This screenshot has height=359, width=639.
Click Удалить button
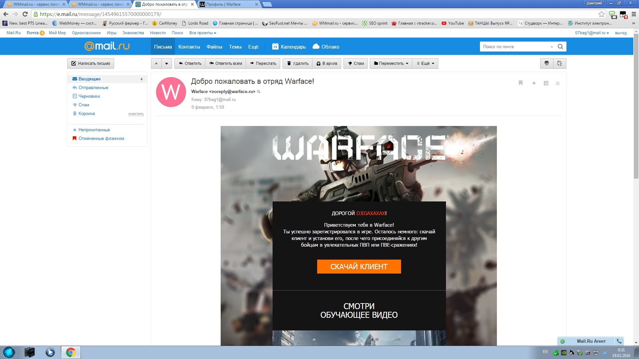pos(298,63)
